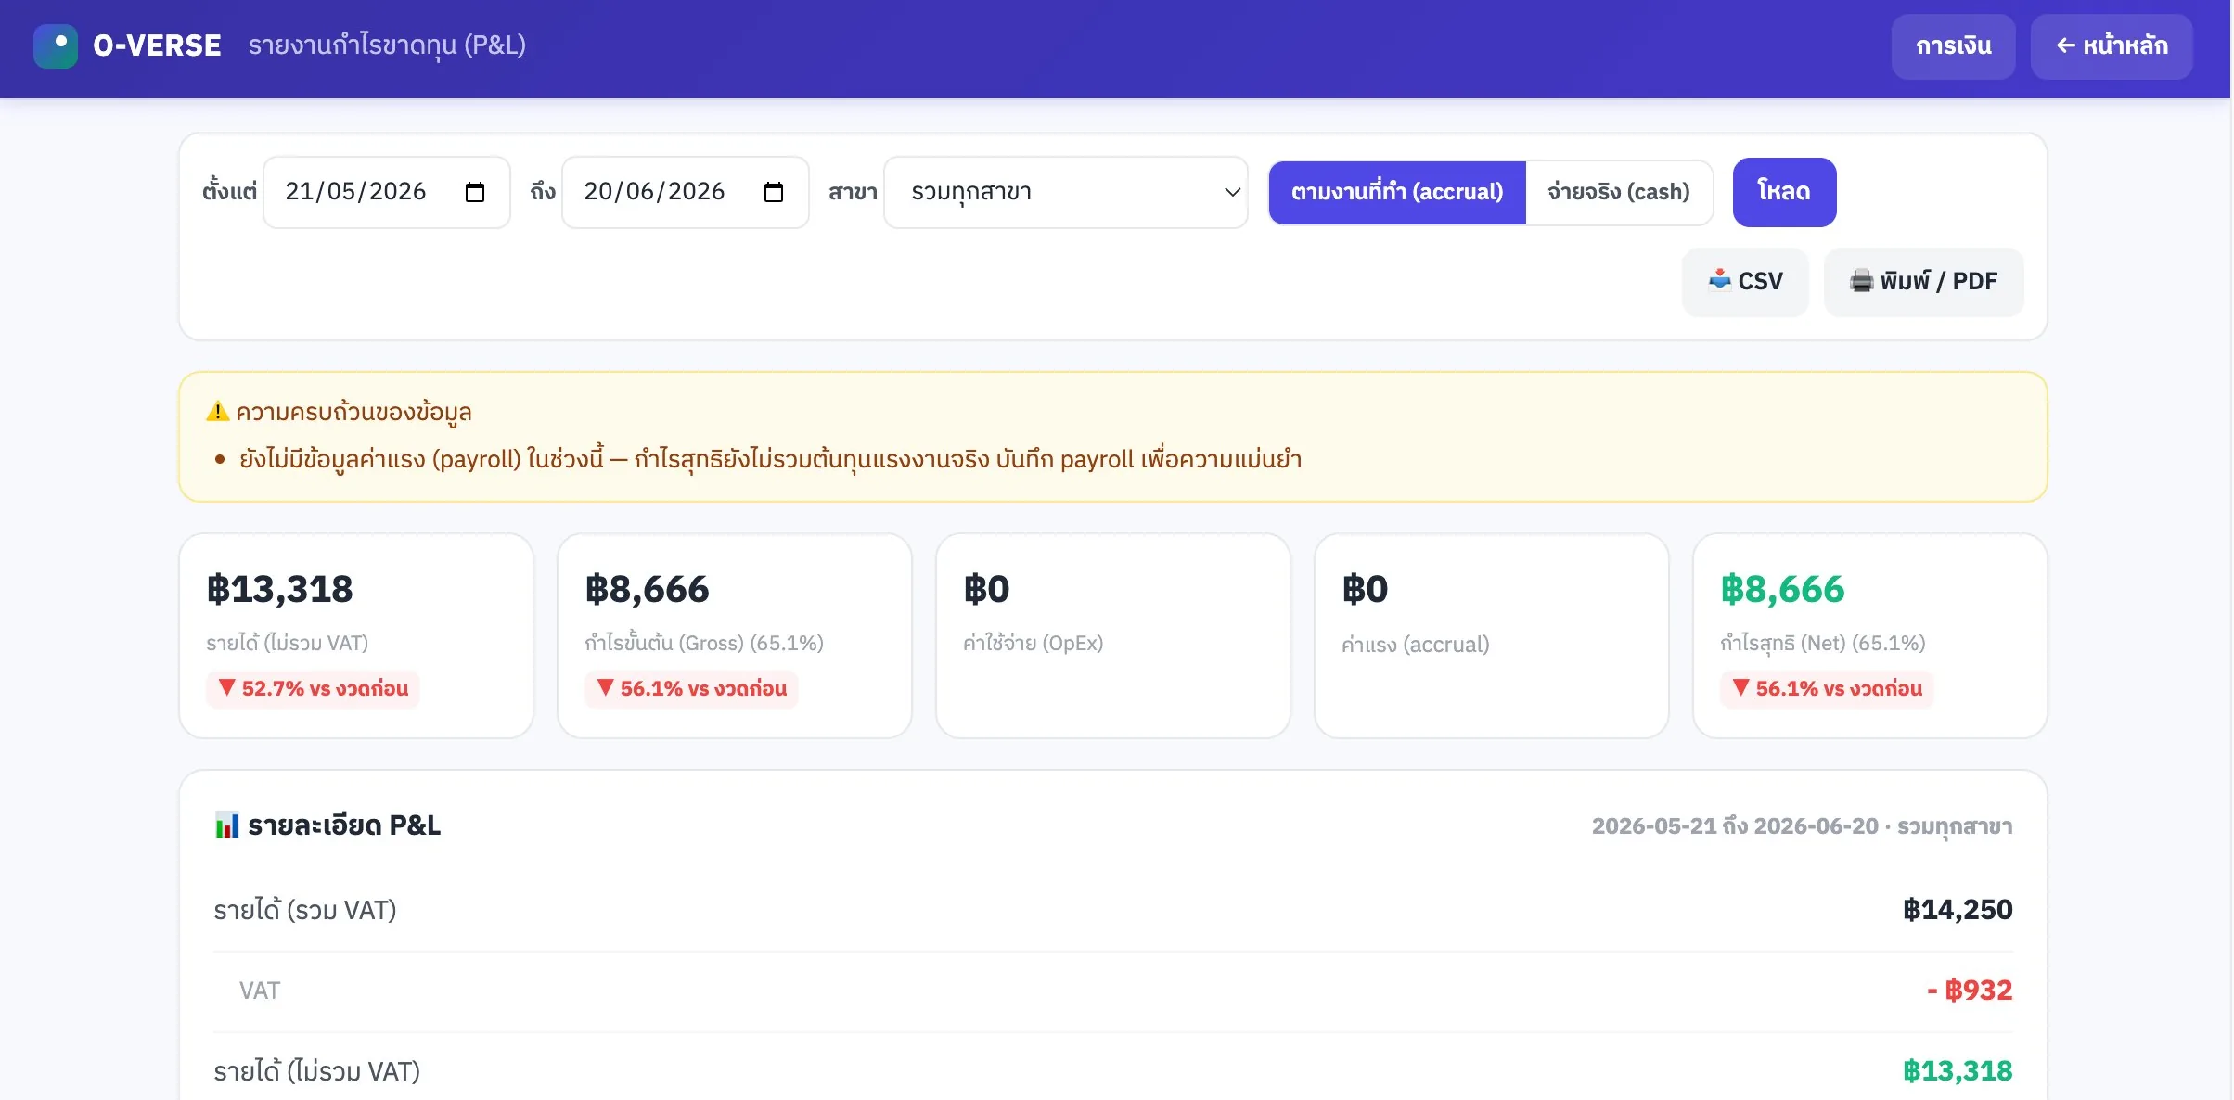Click กำไรขั้นต้น (Gross) (65.1%) label
Viewport: 2234px width, 1100px height.
704,643
